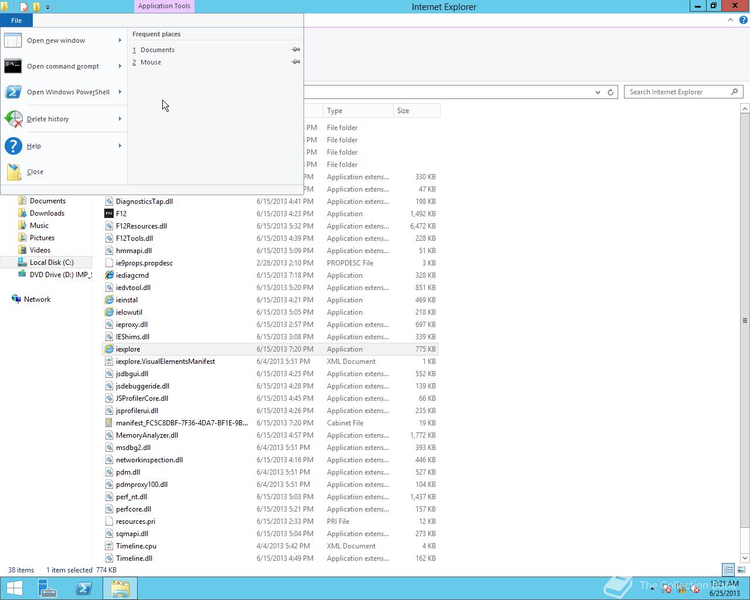The width and height of the screenshot is (750, 600).
Task: Expand Open command prompt submenu arrow
Action: coord(120,66)
